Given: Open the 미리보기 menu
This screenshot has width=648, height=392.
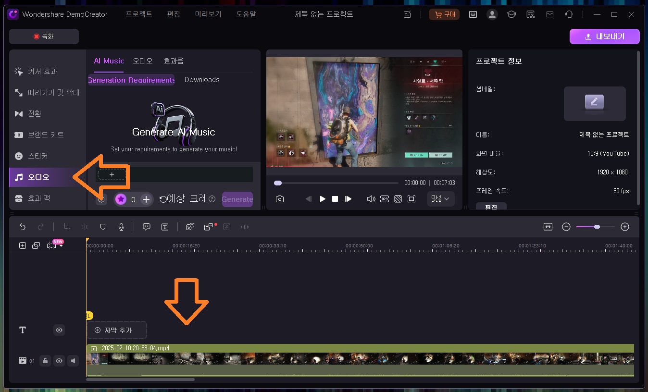Looking at the screenshot, I should (x=208, y=14).
